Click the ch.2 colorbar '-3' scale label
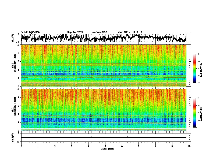213x164 pixels. coord(198,98)
